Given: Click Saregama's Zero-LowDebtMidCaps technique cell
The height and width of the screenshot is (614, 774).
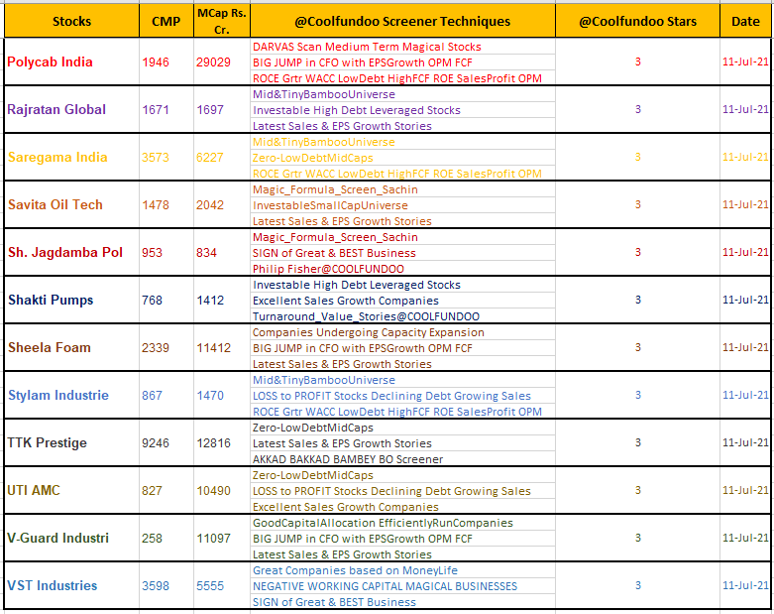Looking at the screenshot, I should [402, 158].
